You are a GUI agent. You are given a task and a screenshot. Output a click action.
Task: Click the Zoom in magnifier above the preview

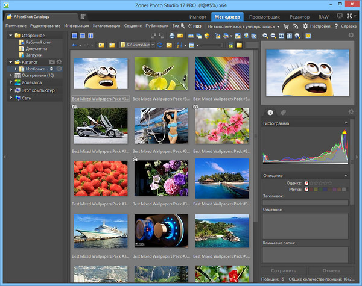(x=265, y=36)
